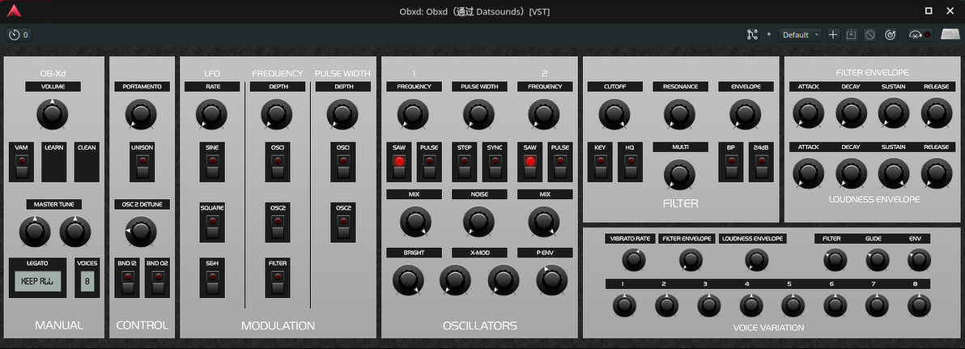Image resolution: width=965 pixels, height=349 pixels.
Task: Toggle oscillator 2 PULSE switch
Action: pos(559,167)
